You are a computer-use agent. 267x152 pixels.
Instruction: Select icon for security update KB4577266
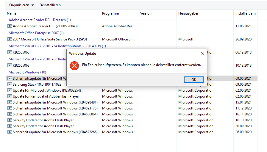[x=10, y=132]
